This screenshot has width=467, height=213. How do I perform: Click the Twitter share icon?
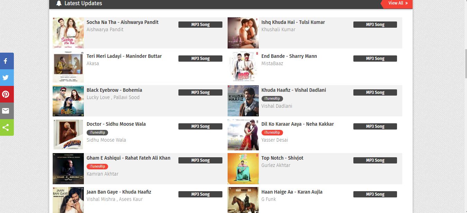(x=6, y=78)
